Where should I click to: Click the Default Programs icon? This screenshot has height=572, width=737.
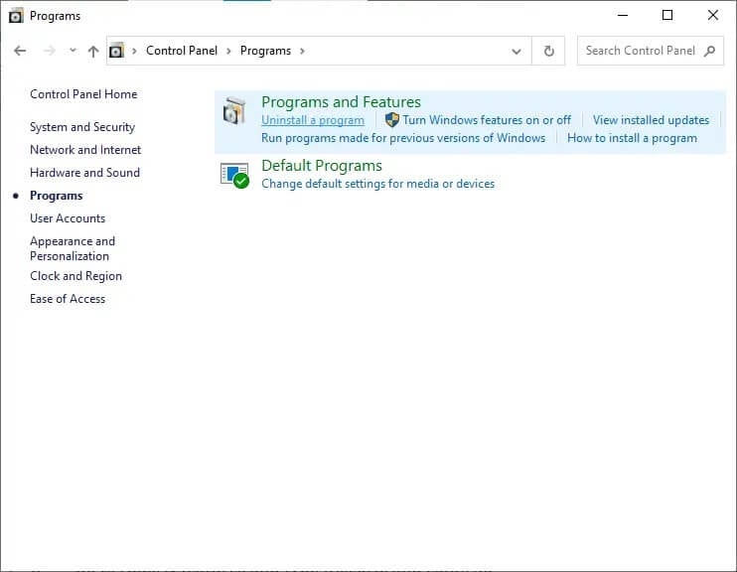click(234, 175)
